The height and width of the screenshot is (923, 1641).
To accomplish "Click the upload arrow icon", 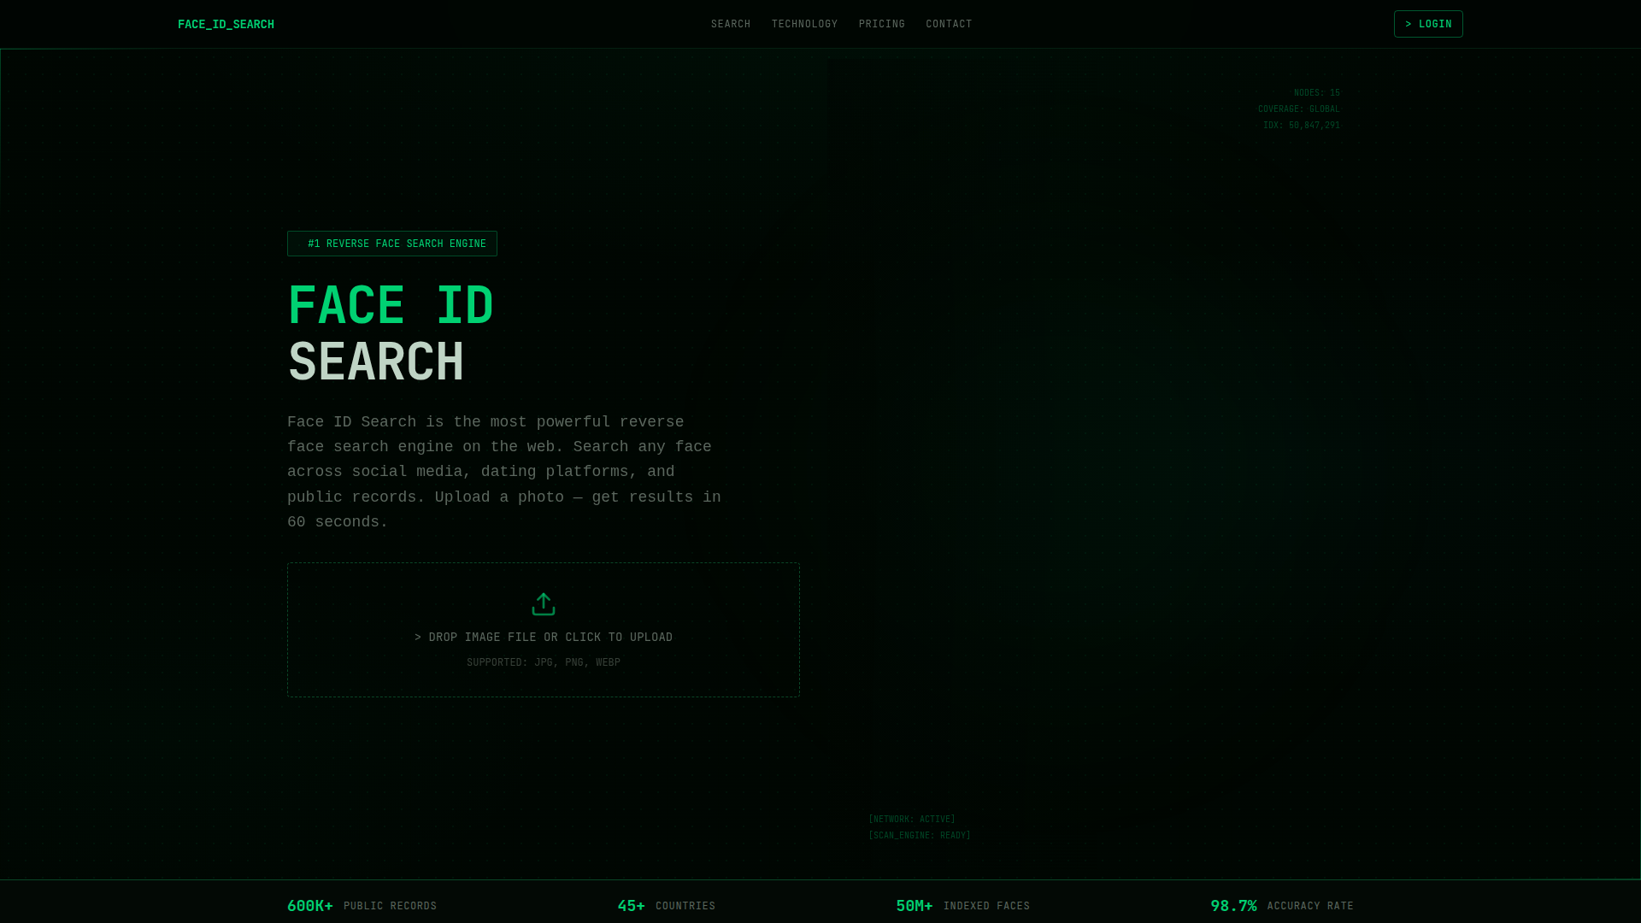I will pos(543,604).
